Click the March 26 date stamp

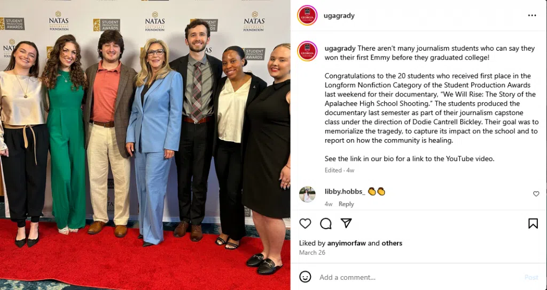click(x=312, y=252)
